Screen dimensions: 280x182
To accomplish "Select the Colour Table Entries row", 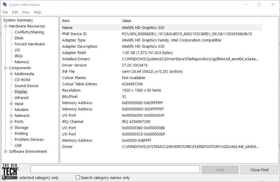I will coord(161,84).
